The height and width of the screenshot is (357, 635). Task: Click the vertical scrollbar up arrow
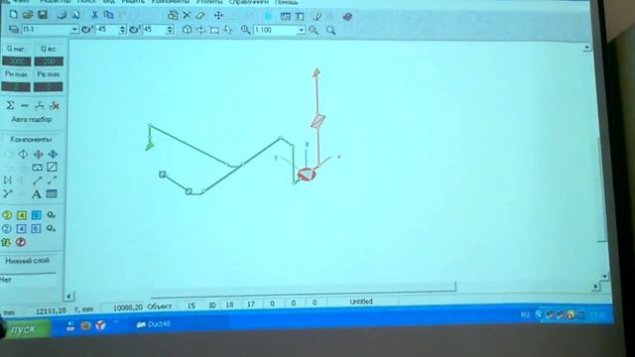pyautogui.click(x=586, y=49)
